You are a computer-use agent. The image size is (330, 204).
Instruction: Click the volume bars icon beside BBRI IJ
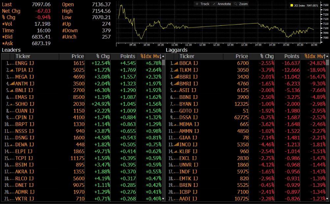point(176,77)
